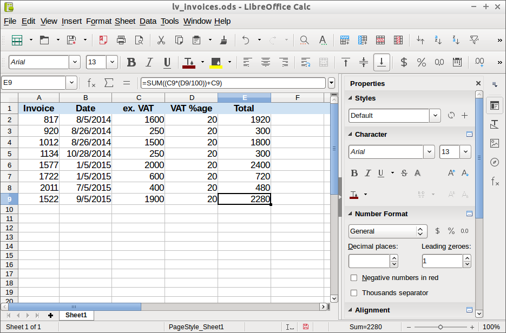Toggle bold in the Character panel

point(354,173)
